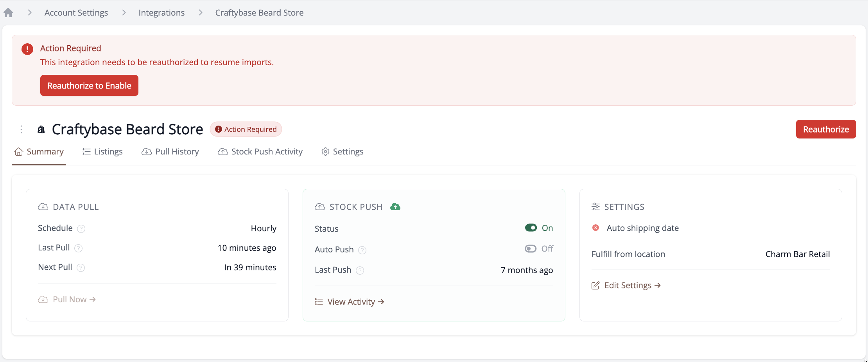Enable the Auto Push toggle
Viewport: 868px width, 362px height.
(x=531, y=248)
